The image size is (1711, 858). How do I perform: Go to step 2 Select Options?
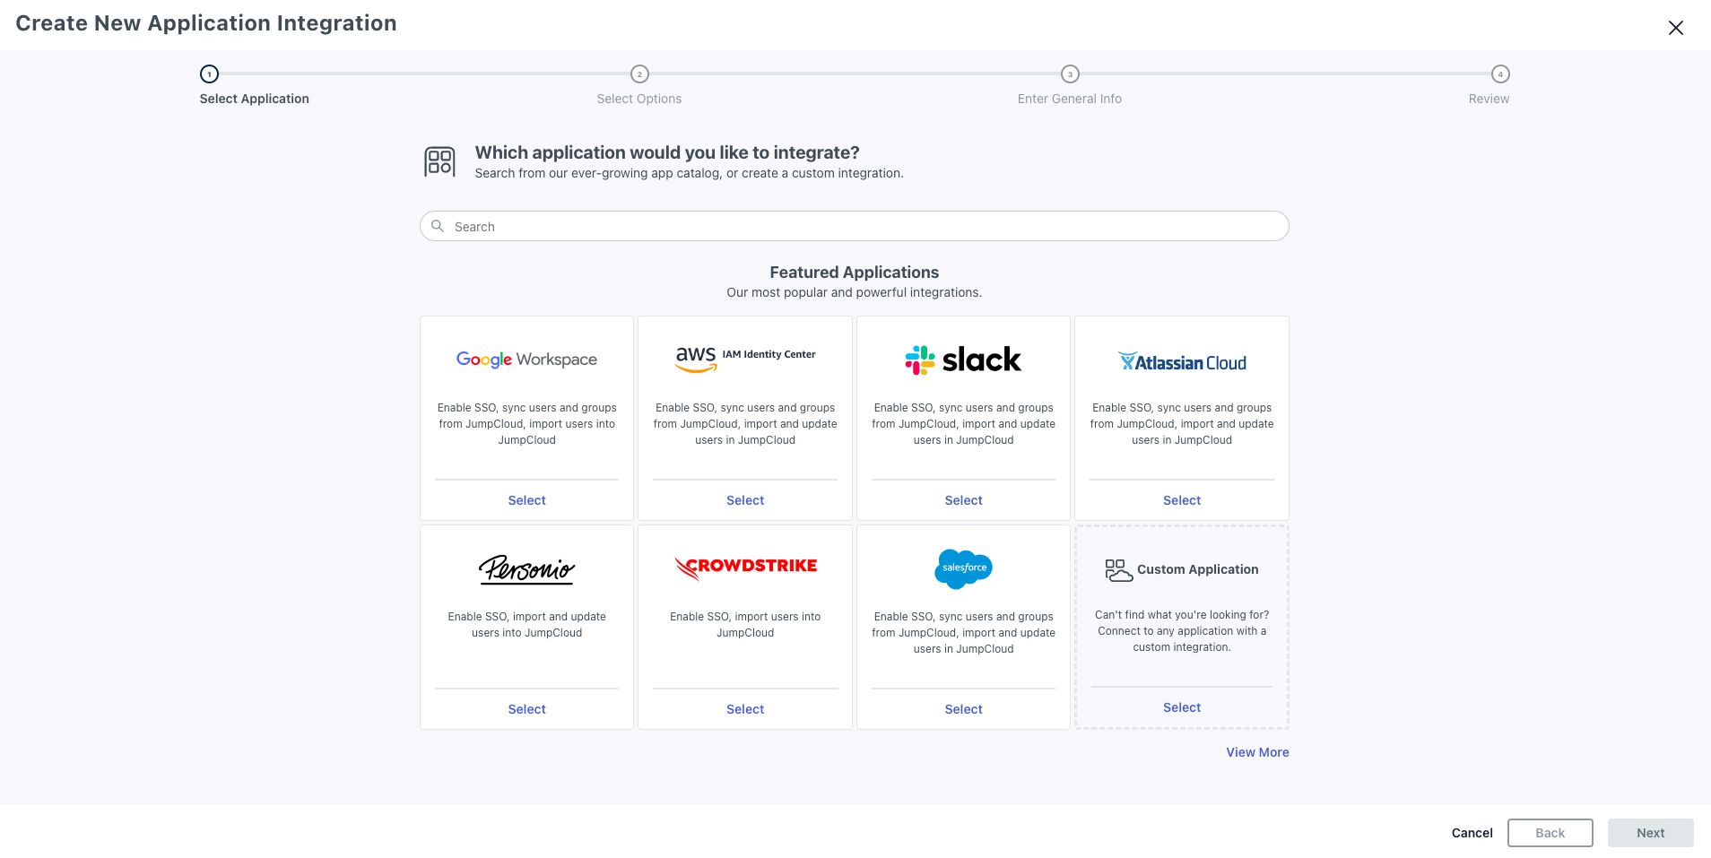(639, 74)
